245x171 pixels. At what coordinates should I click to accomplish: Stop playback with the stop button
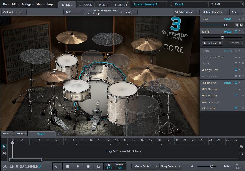[67, 166]
